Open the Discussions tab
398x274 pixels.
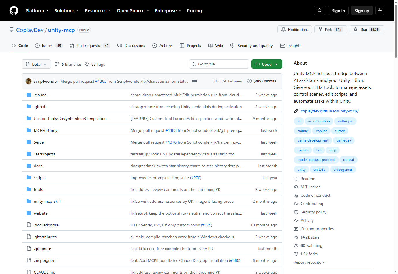[x=131, y=46]
